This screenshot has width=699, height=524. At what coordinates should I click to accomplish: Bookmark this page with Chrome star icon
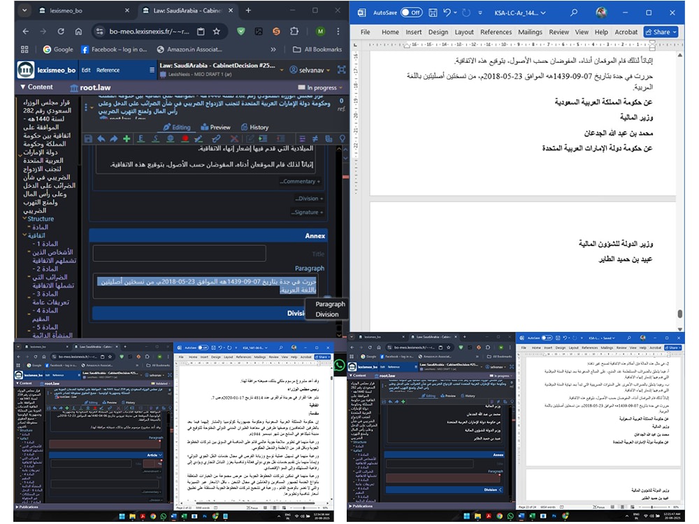click(x=216, y=31)
